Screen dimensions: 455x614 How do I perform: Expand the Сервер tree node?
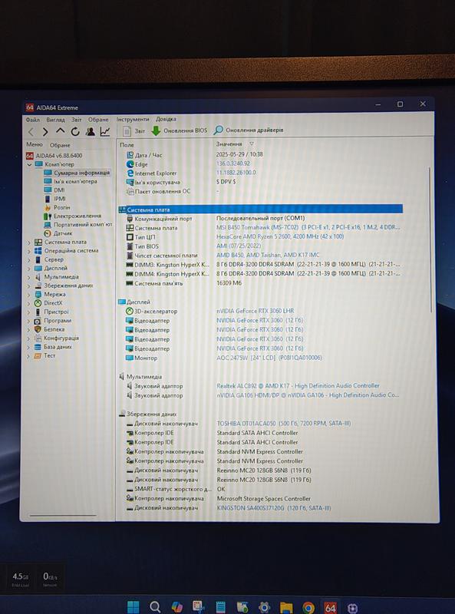click(x=29, y=260)
